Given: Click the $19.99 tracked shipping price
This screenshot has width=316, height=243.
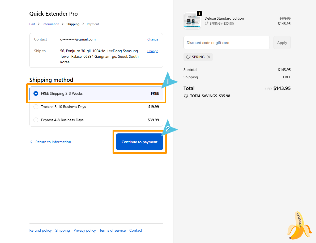Looking at the screenshot, I should (153, 107).
